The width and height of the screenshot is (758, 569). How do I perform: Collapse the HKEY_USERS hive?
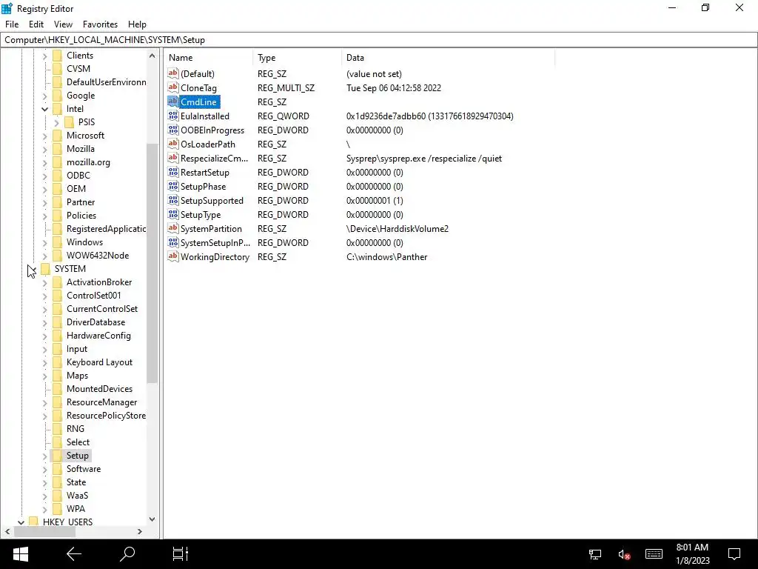[x=21, y=522]
